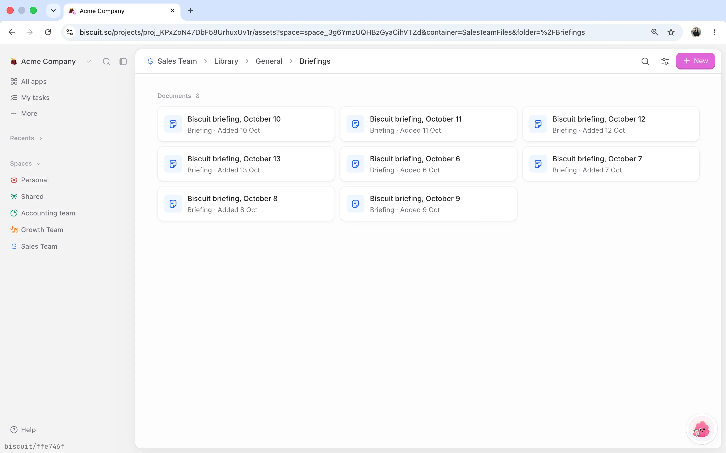This screenshot has height=453, width=726.
Task: Click the New button
Action: pos(695,61)
